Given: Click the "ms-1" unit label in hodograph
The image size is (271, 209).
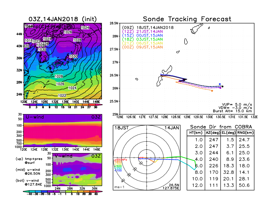Looking at the screenshot, I should tap(119, 187).
